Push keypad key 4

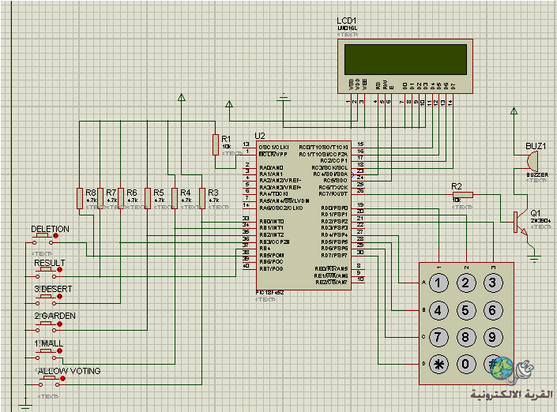coord(438,310)
